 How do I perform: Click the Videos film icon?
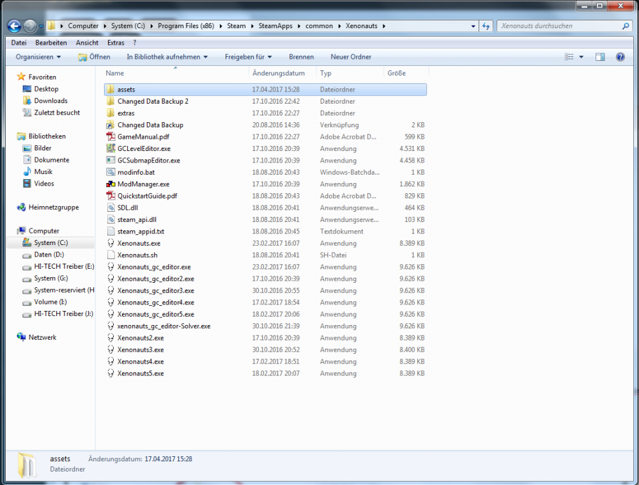(27, 184)
